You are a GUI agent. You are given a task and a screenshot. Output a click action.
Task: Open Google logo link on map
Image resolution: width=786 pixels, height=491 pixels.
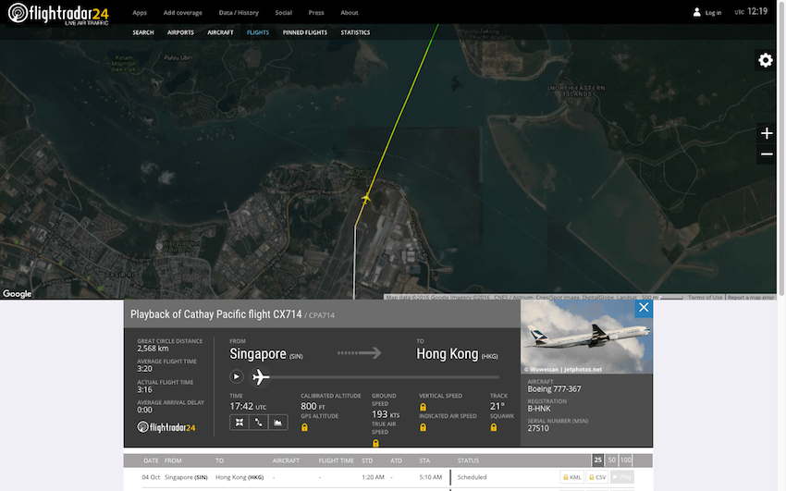(x=17, y=294)
